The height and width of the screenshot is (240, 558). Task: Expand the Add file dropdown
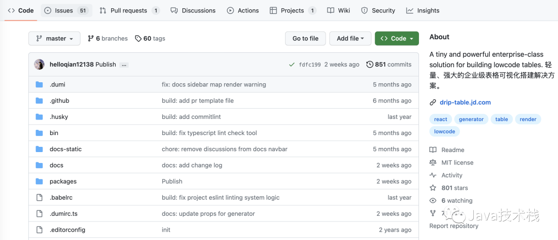tap(350, 39)
